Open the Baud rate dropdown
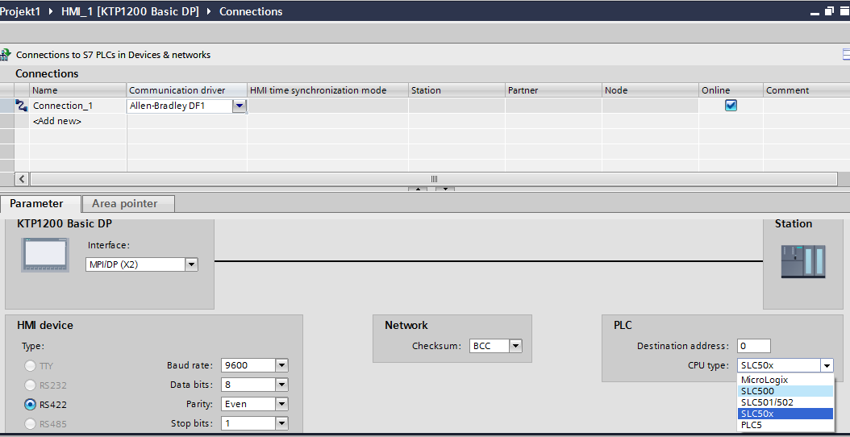The height and width of the screenshot is (437, 850). (x=282, y=365)
